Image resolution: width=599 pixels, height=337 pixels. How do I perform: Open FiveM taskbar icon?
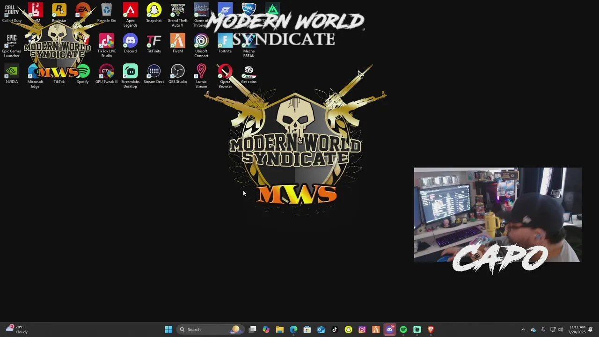pyautogui.click(x=376, y=330)
